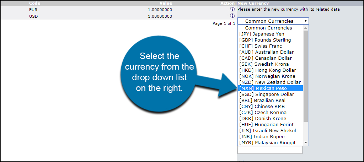The height and width of the screenshot is (162, 364).
Task: Click the Value column header
Action: (x=166, y=3)
